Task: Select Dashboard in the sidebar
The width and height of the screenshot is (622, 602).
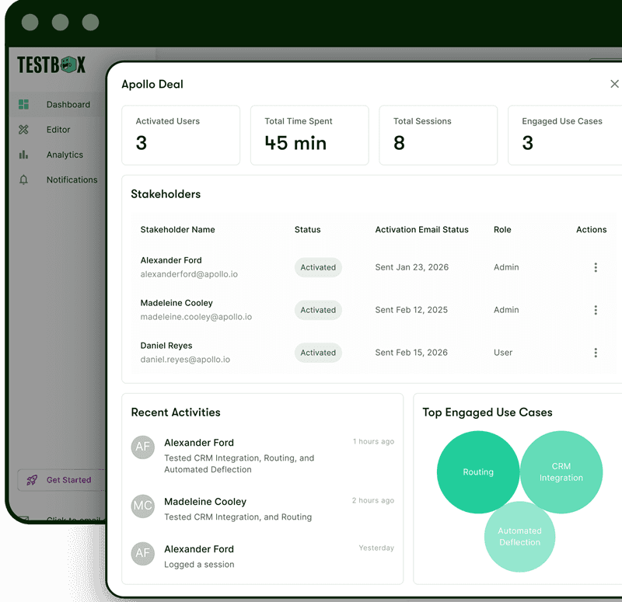Action: pyautogui.click(x=56, y=105)
